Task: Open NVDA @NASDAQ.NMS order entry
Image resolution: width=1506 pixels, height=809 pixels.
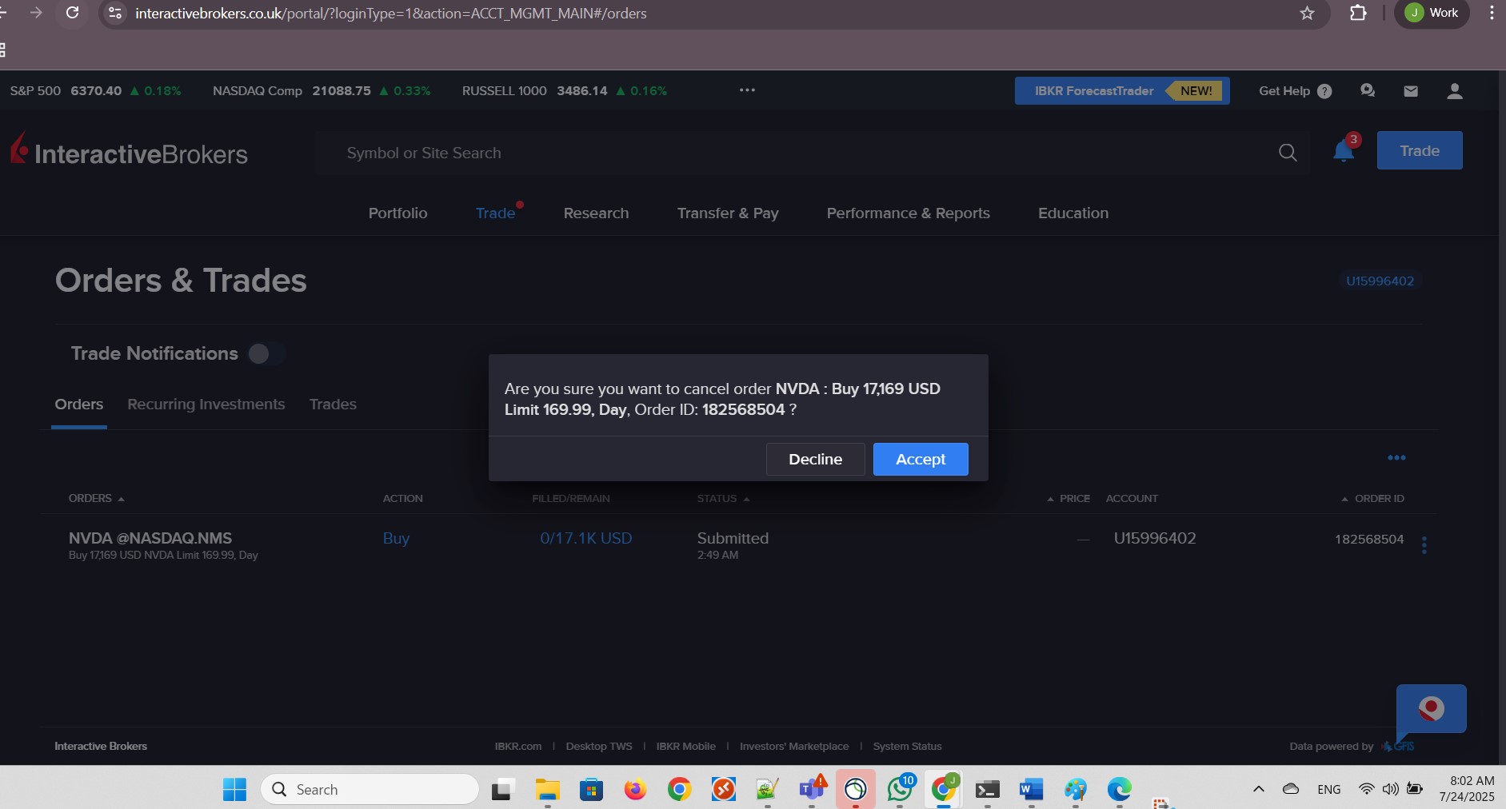Action: pos(150,538)
